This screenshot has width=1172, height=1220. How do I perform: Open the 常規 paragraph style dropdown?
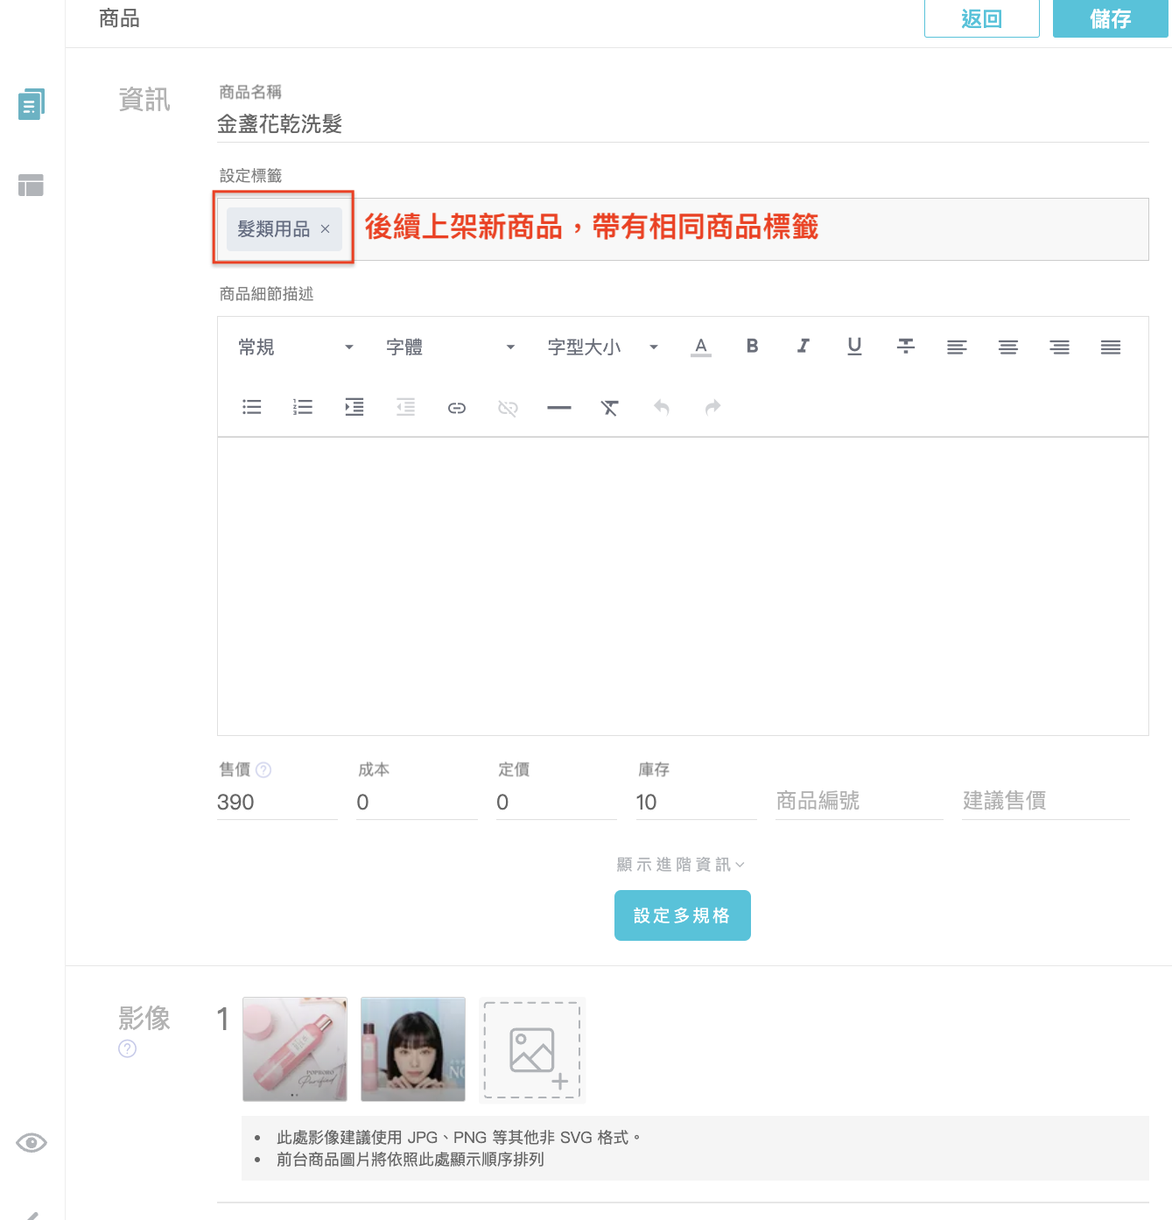click(296, 347)
